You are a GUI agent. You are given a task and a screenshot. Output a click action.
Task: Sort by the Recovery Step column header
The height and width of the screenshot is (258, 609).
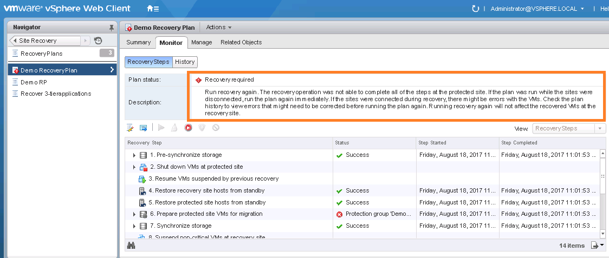pyautogui.click(x=229, y=143)
